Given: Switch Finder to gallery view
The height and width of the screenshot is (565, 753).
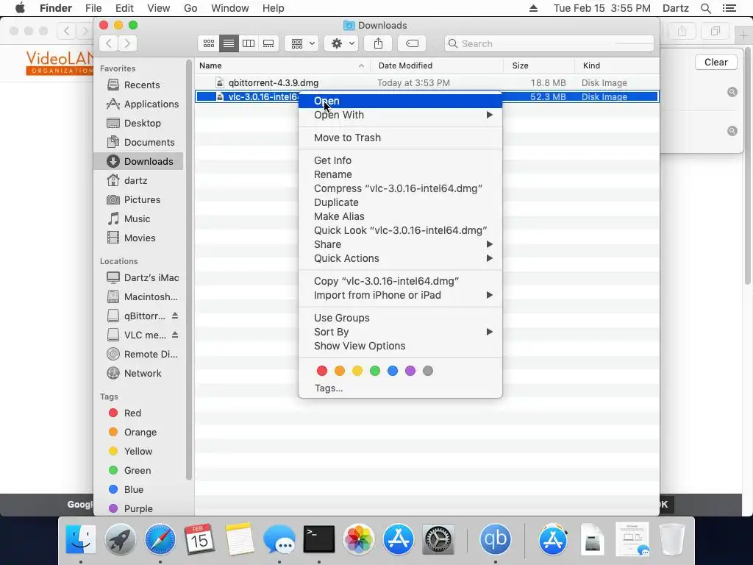Looking at the screenshot, I should pos(268,43).
